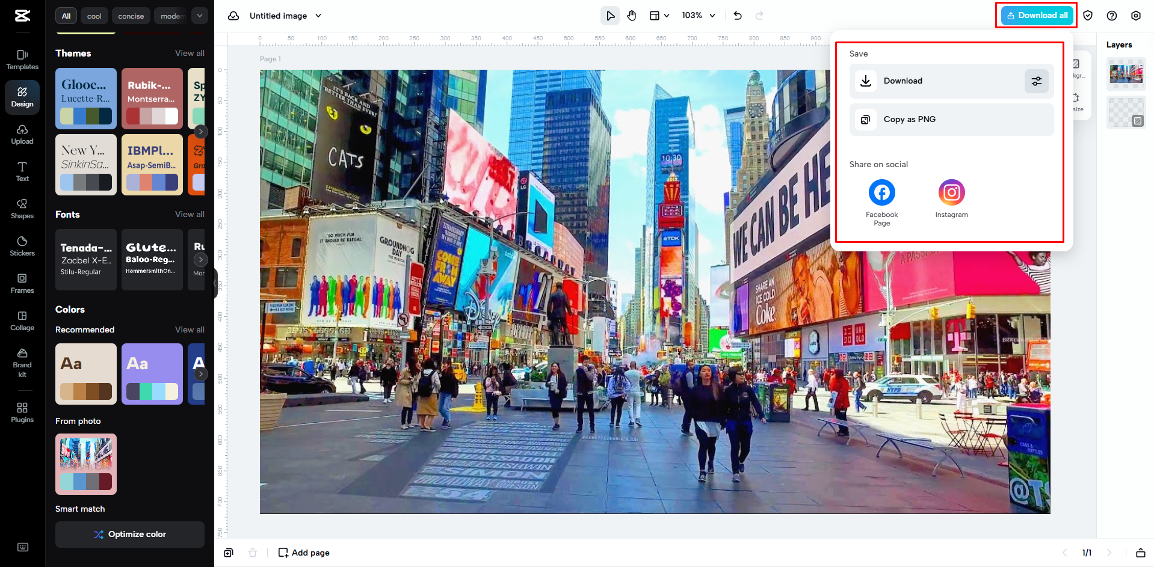The height and width of the screenshot is (567, 1154).
Task: Expand more theme filter options
Action: click(199, 15)
